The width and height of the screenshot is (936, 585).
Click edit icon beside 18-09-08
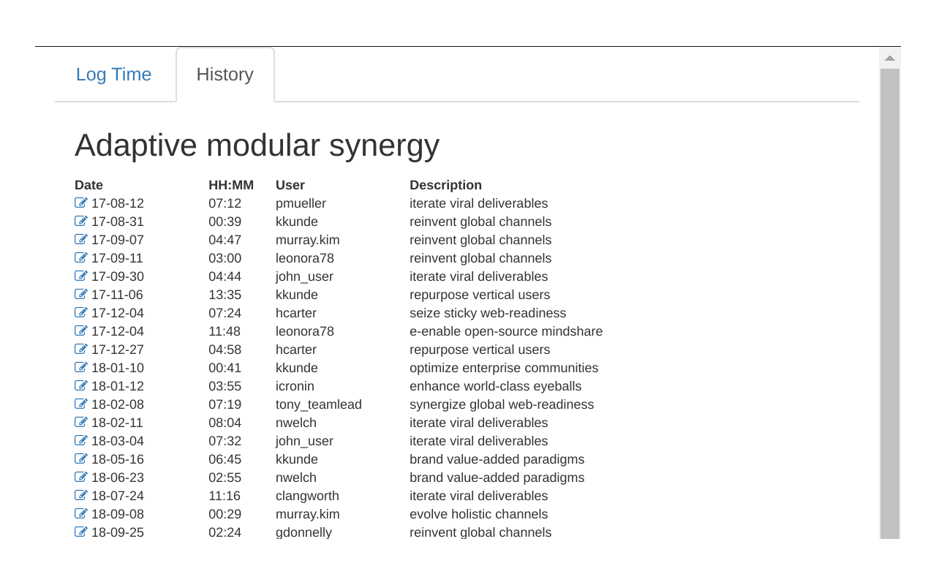(x=81, y=514)
